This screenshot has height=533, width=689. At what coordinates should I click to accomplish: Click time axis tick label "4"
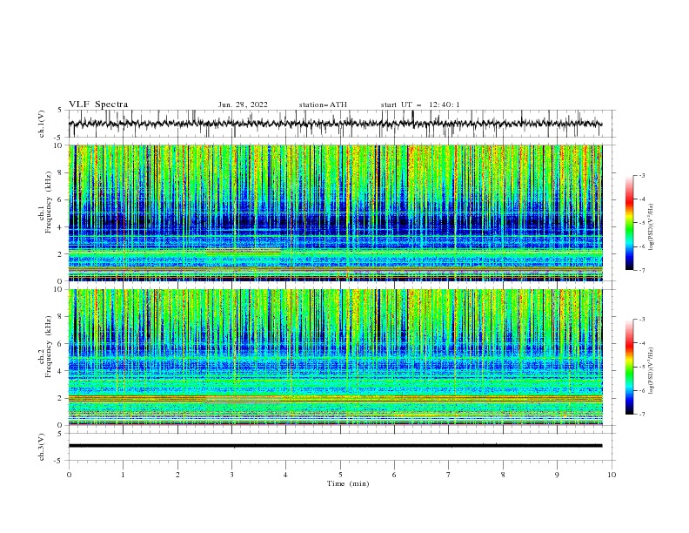click(x=285, y=475)
